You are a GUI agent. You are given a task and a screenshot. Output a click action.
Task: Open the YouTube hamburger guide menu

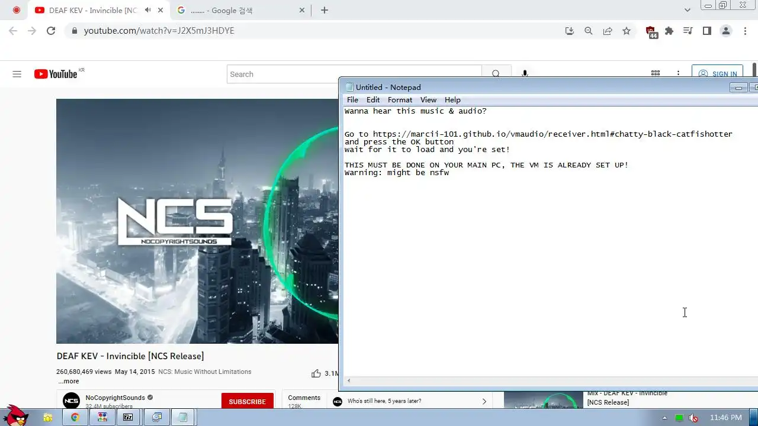click(x=17, y=74)
